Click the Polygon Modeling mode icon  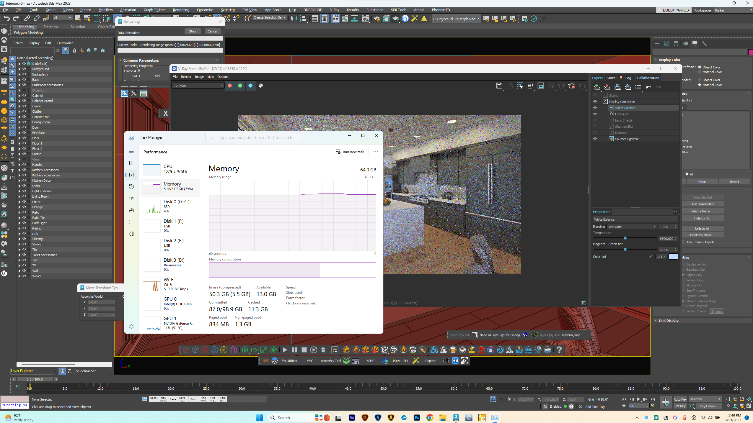[28, 32]
